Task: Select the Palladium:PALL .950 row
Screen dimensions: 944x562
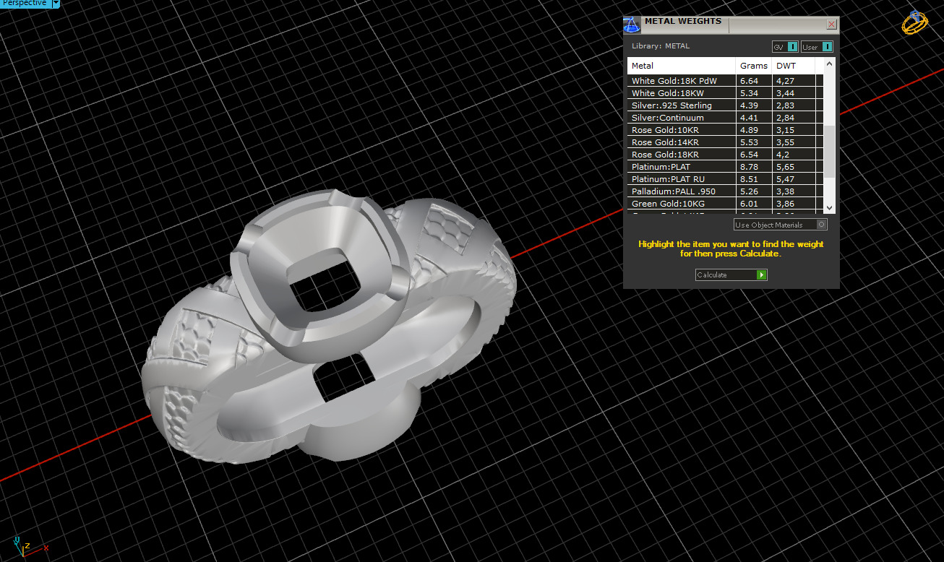Action: click(725, 191)
